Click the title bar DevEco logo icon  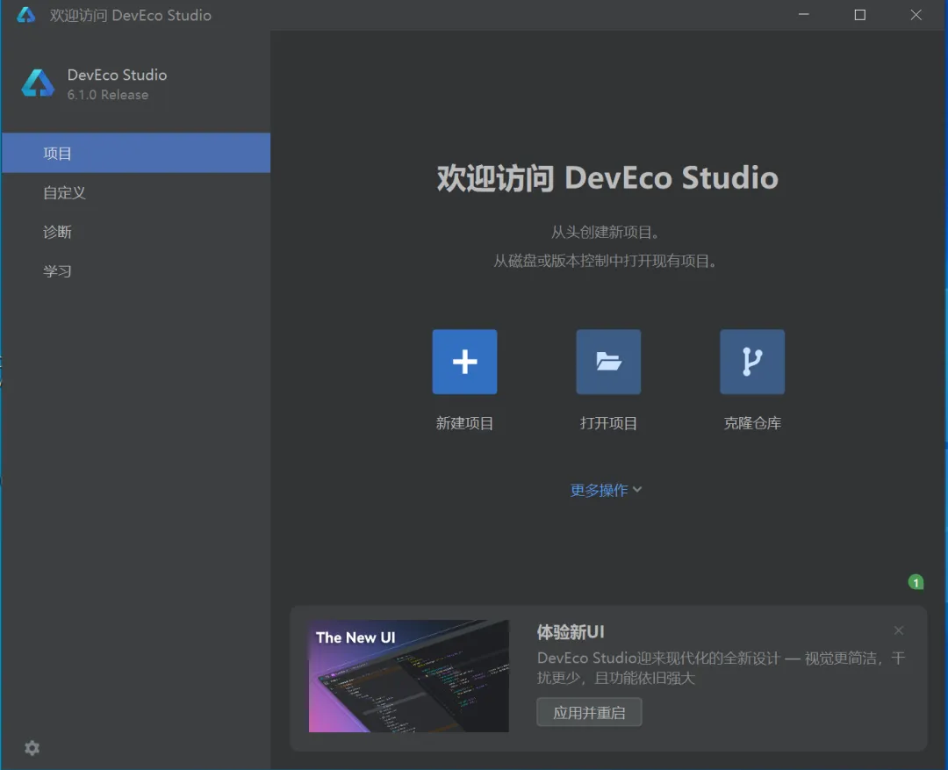(x=25, y=15)
